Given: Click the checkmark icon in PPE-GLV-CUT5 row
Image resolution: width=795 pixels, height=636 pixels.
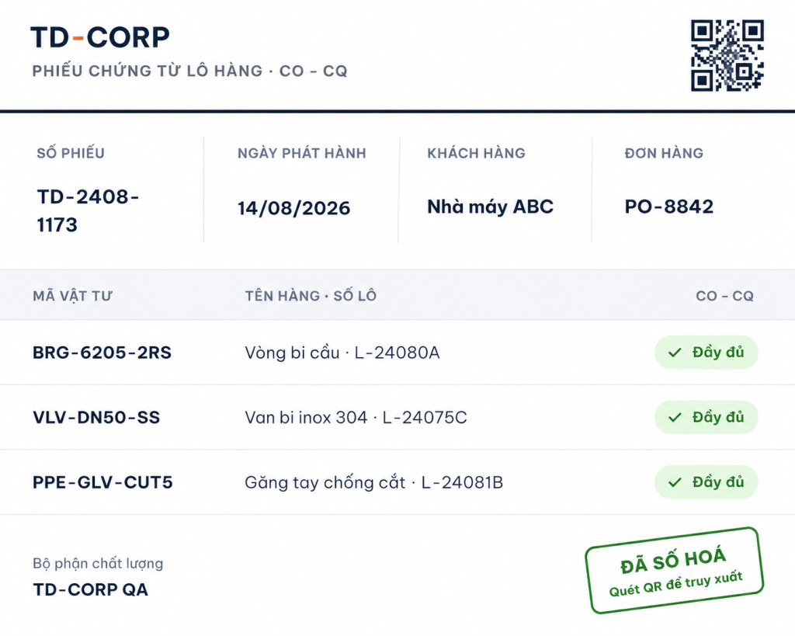Looking at the screenshot, I should [x=675, y=482].
